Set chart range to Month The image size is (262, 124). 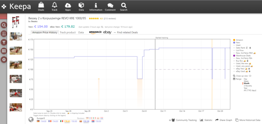(246, 83)
